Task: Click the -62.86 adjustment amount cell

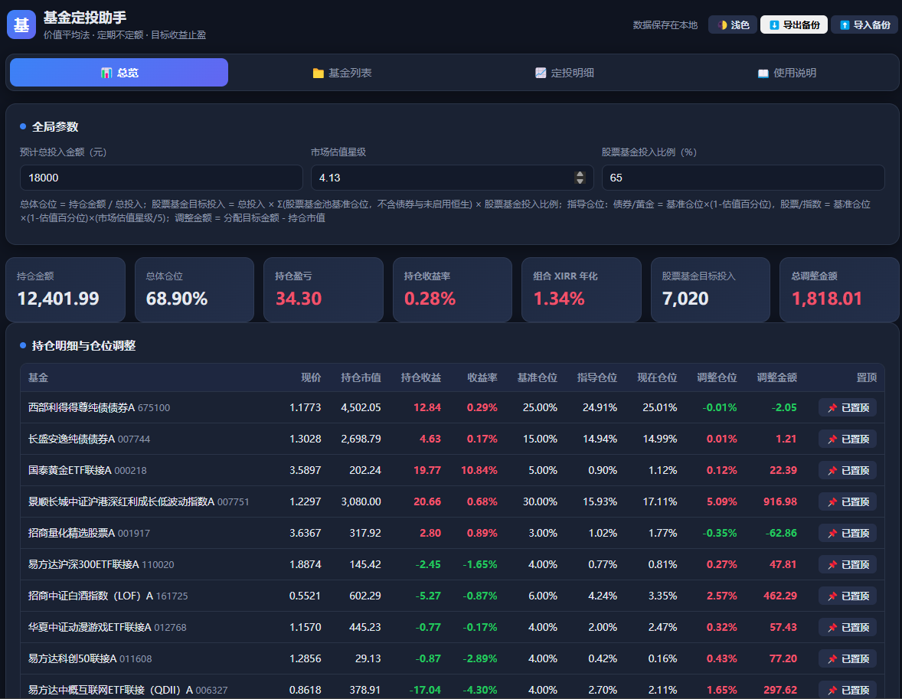Action: pyautogui.click(x=781, y=533)
